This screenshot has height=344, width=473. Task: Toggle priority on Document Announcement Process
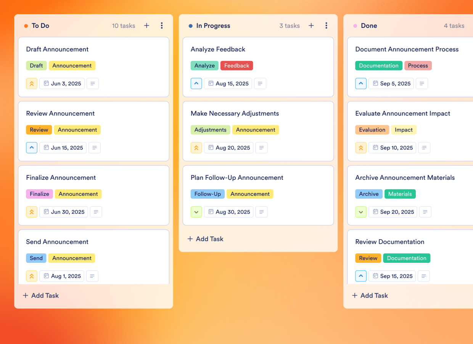(x=360, y=83)
